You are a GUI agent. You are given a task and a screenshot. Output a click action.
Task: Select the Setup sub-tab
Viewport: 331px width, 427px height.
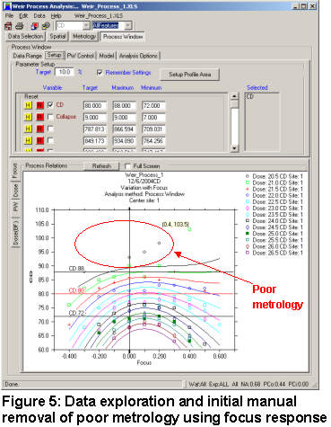coord(55,55)
